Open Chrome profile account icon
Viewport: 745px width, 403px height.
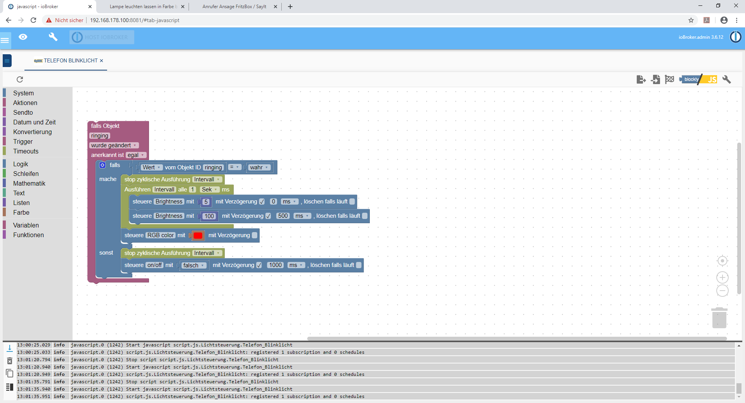tap(724, 20)
